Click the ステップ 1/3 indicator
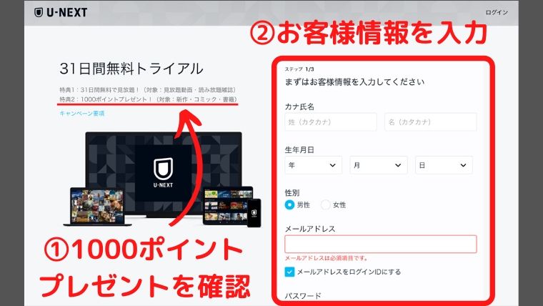Screen dimensions: 543x306 coord(299,69)
